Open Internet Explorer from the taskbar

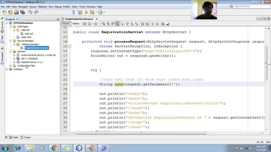point(17,148)
